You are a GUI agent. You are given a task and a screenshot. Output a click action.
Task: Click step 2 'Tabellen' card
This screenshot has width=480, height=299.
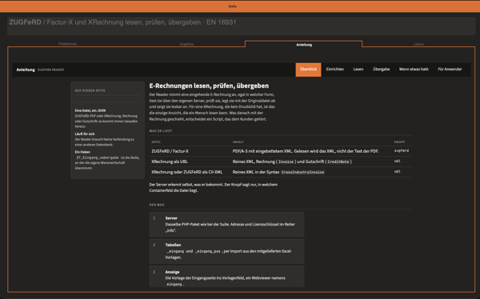pyautogui.click(x=227, y=251)
